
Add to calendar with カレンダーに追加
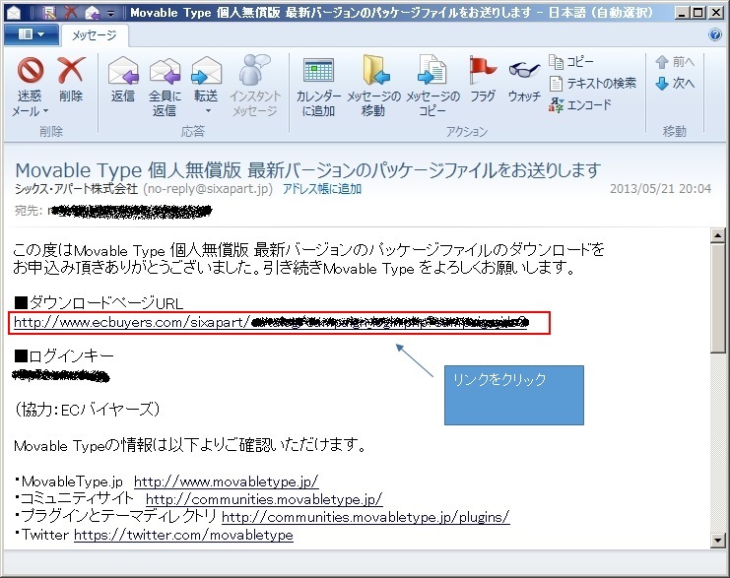(318, 87)
